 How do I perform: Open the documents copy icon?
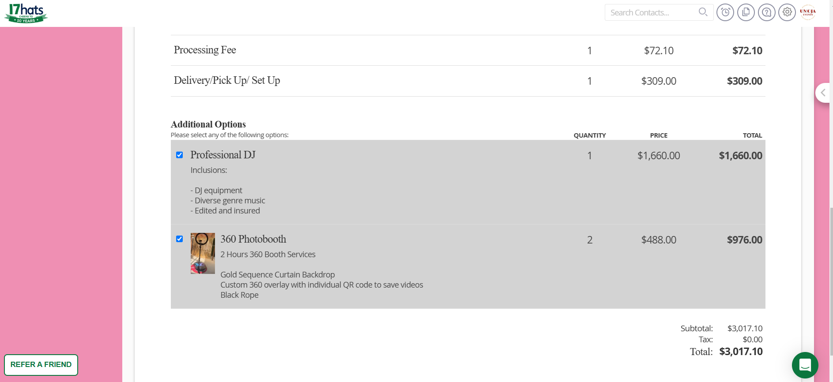click(x=746, y=12)
